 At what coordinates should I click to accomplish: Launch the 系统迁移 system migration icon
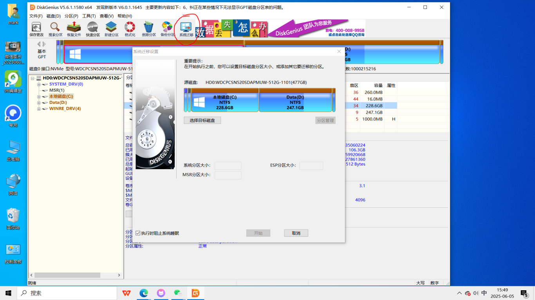click(186, 29)
